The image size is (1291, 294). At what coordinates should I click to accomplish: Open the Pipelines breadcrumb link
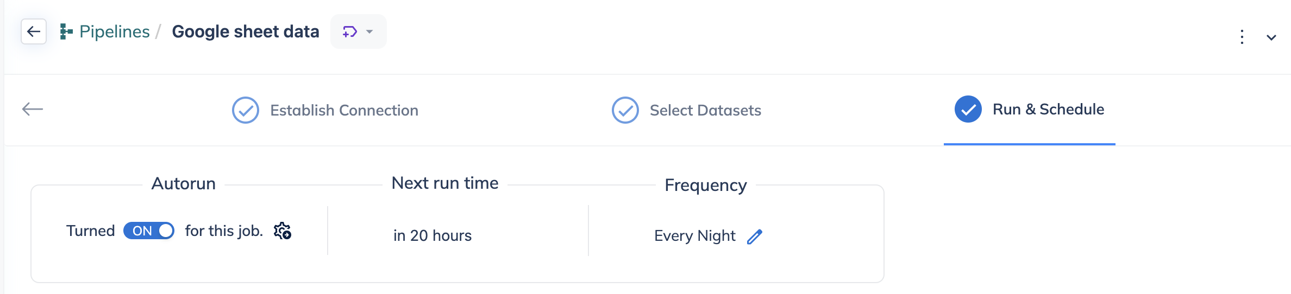(x=114, y=31)
